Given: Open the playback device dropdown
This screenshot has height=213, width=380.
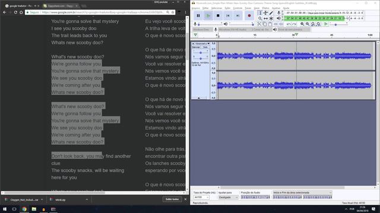Looking at the screenshot, I should pos(293,30).
